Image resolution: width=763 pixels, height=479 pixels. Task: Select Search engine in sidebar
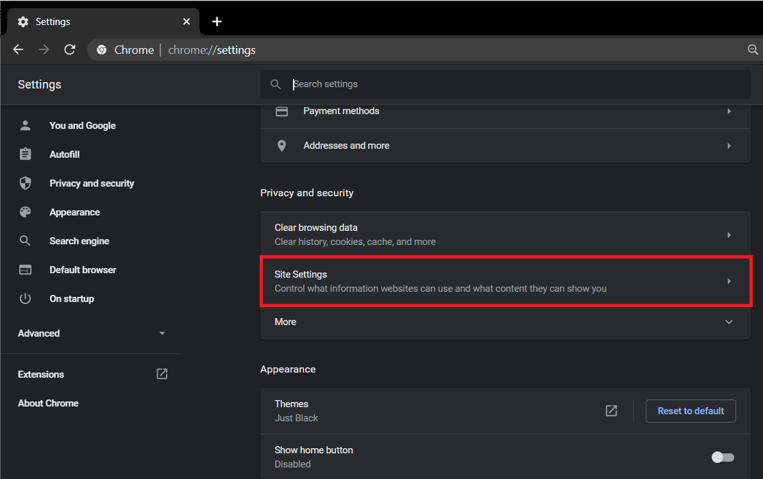[x=80, y=241]
